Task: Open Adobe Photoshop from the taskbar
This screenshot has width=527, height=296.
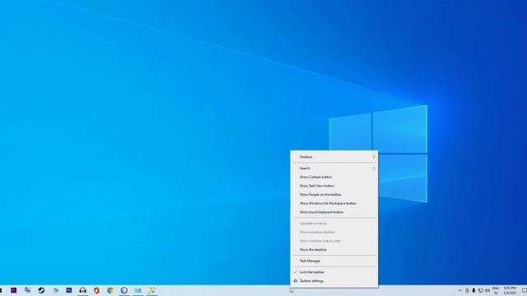Action: point(69,290)
